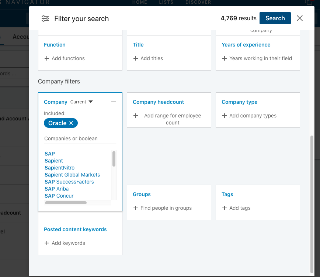
Task: Click Posted content keywords heading
Action: pos(75,230)
